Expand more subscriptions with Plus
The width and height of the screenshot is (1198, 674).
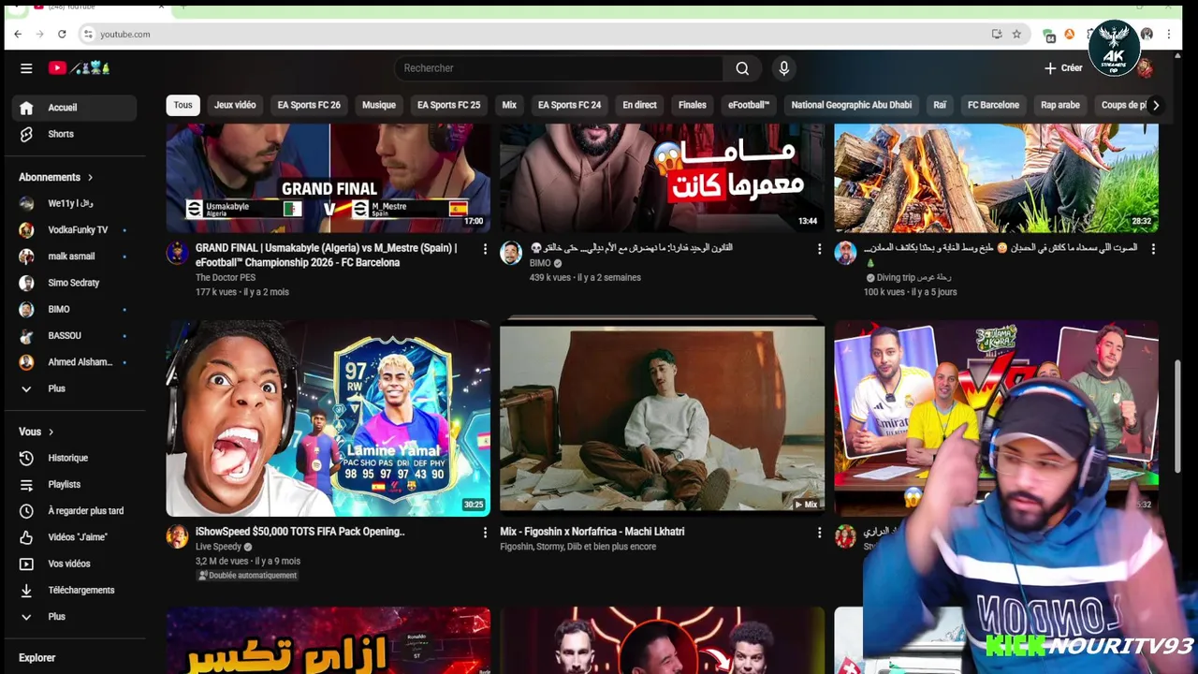[x=75, y=388]
